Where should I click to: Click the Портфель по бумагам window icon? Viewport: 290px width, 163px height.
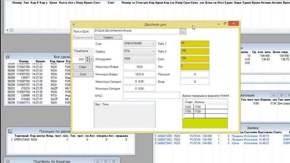[8, 161]
